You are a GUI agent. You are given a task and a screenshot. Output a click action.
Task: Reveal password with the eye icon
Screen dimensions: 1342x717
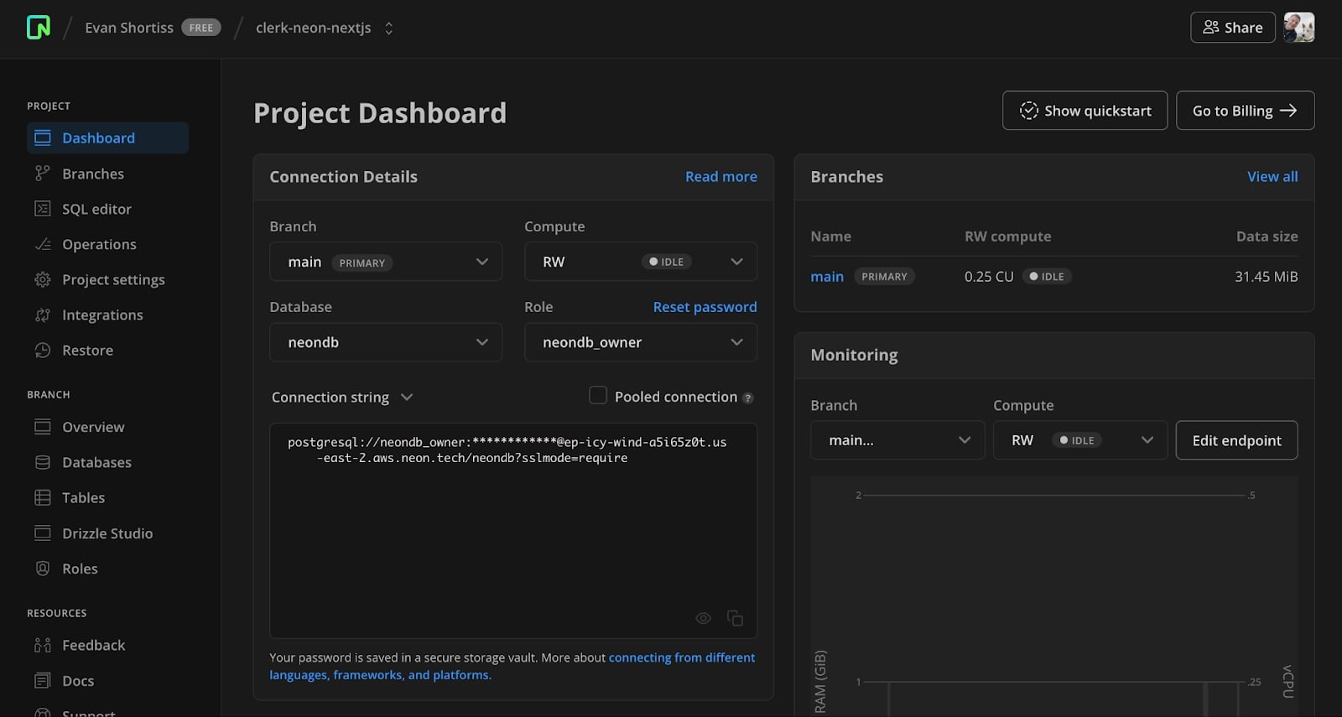pyautogui.click(x=703, y=618)
